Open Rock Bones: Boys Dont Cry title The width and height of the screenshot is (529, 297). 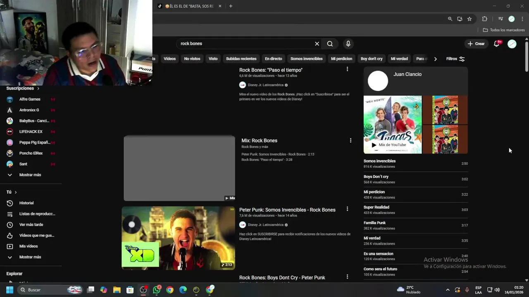click(x=282, y=278)
